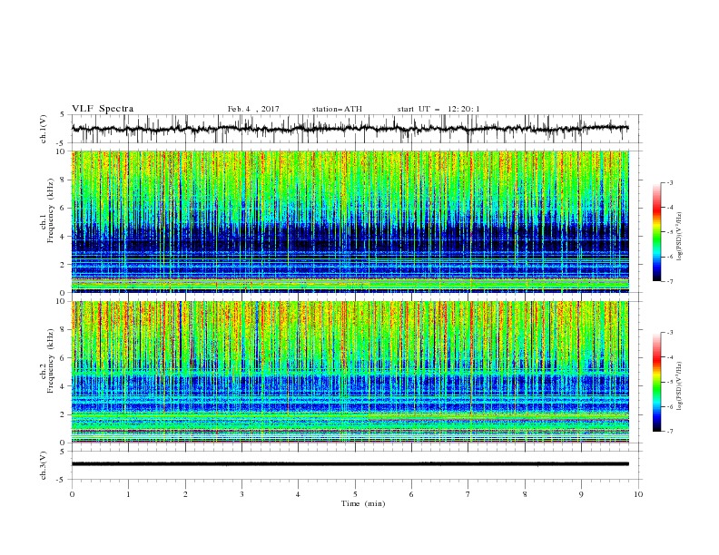This screenshot has height=555, width=719.
Task: Click the "-7" tick on ch.2 colorbar
Action: click(x=669, y=432)
